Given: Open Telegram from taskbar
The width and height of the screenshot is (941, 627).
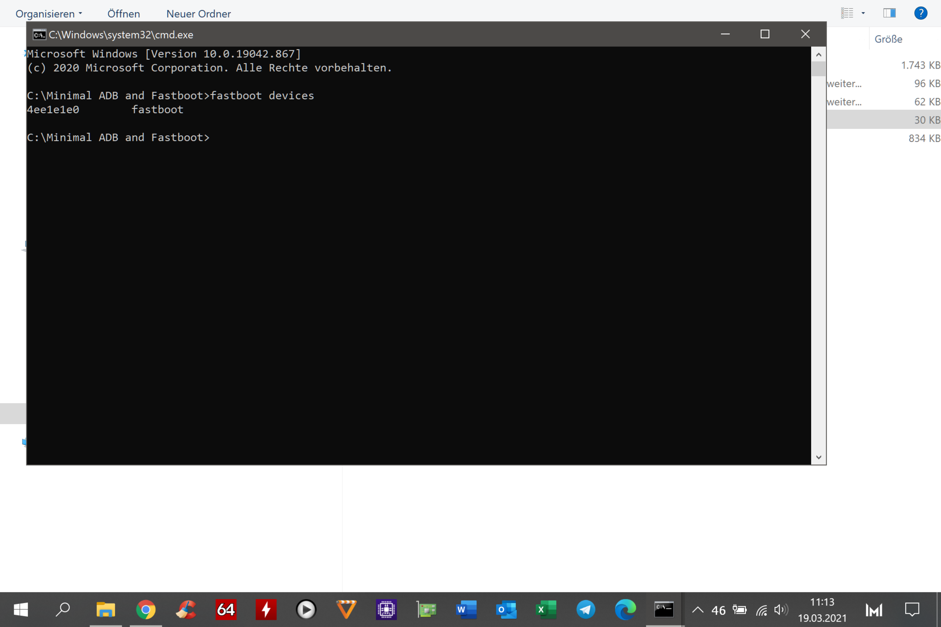Looking at the screenshot, I should 586,610.
